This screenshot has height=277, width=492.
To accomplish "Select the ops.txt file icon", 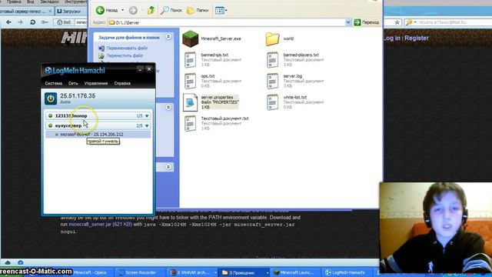I will 190,81.
